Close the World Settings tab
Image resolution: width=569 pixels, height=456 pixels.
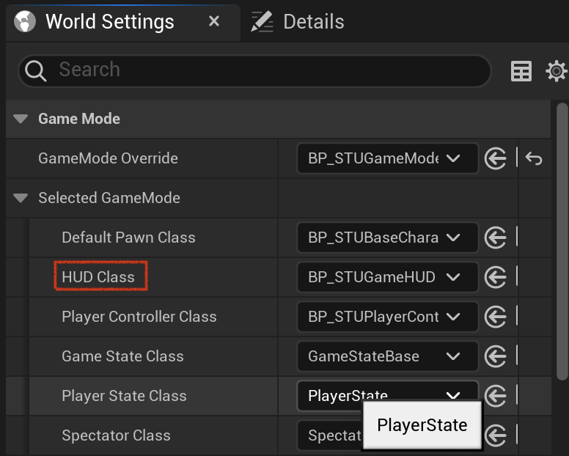click(x=214, y=21)
